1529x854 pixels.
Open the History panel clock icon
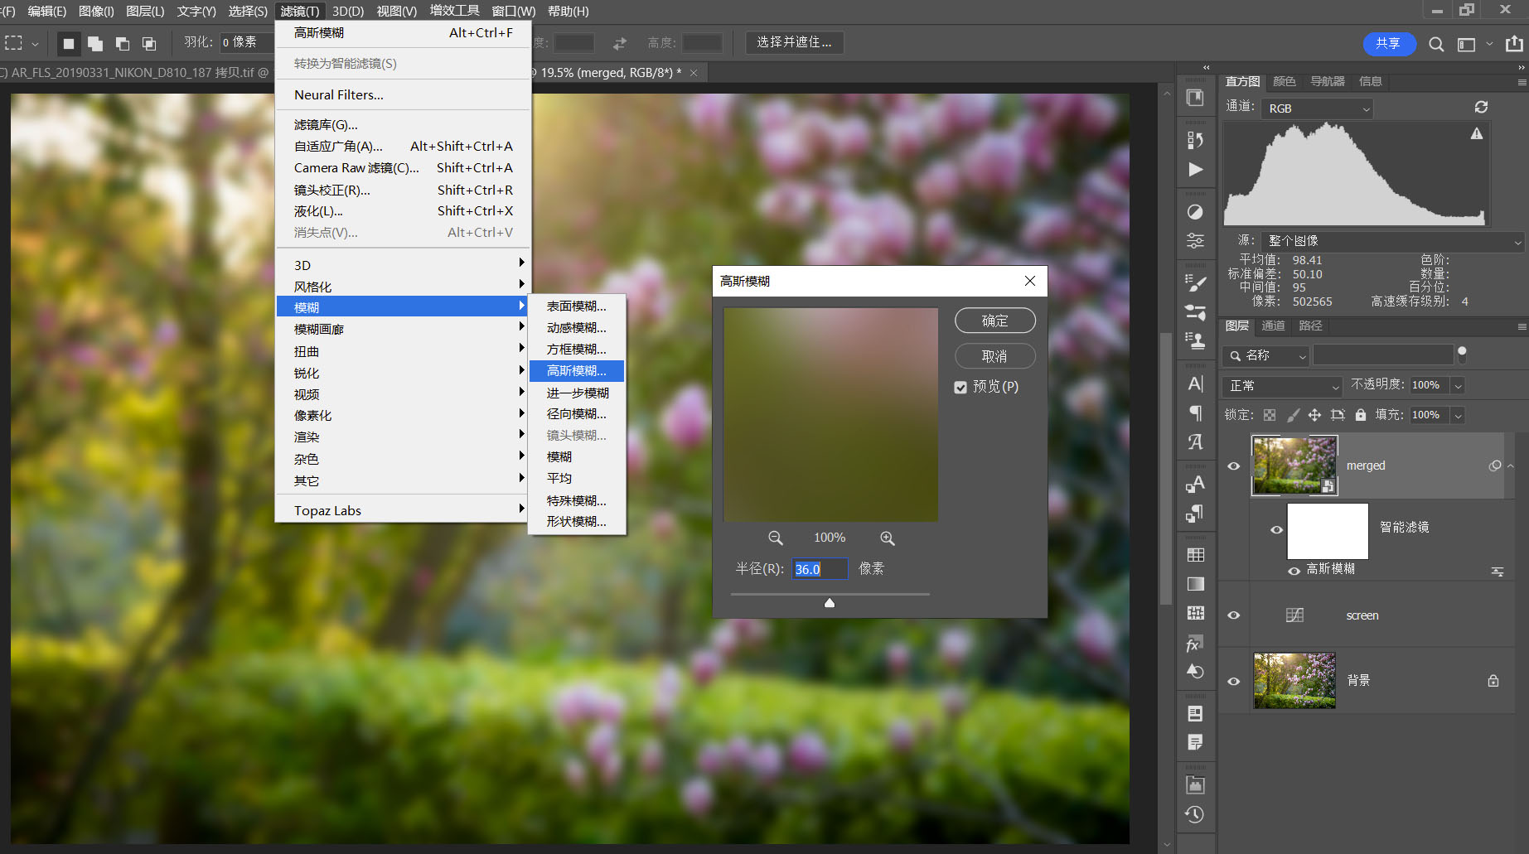click(1195, 814)
